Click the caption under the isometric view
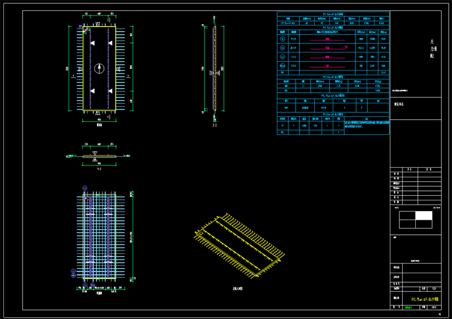 238,289
